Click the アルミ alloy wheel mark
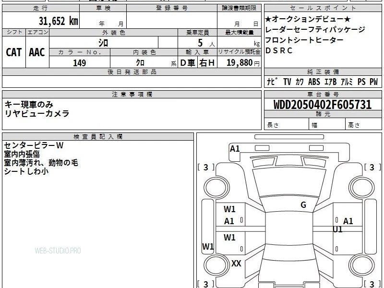This screenshot has width=384, height=288. tap(347, 82)
